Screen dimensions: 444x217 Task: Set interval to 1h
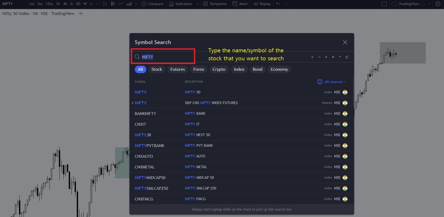point(58,4)
